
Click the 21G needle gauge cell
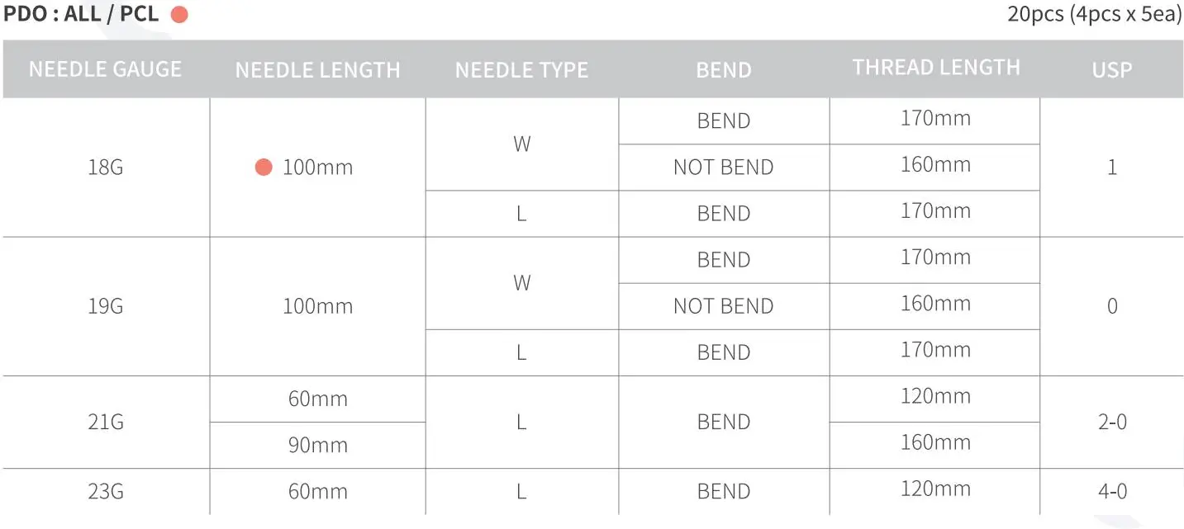(105, 423)
